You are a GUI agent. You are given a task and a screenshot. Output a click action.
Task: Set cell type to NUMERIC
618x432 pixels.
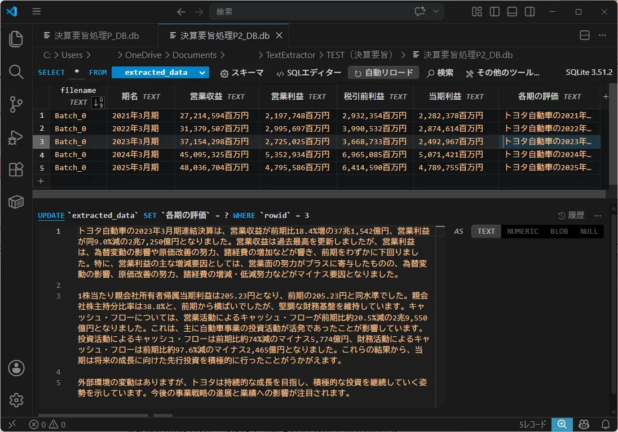point(523,231)
